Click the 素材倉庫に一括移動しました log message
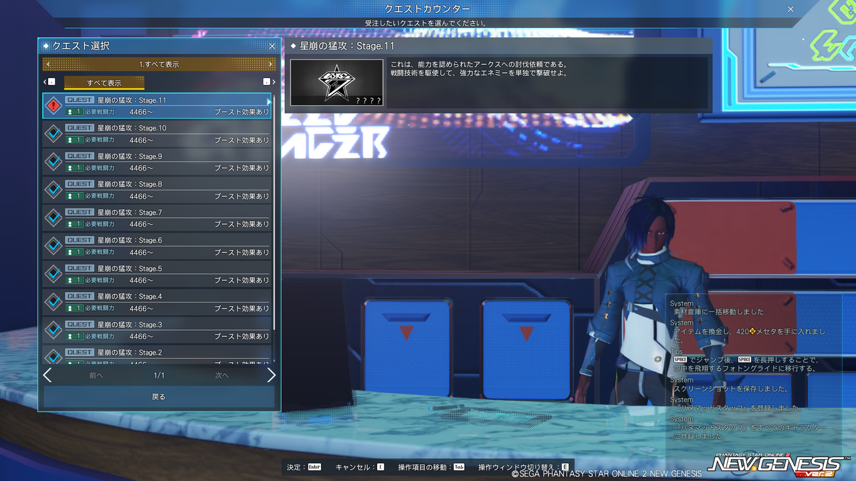 click(718, 312)
